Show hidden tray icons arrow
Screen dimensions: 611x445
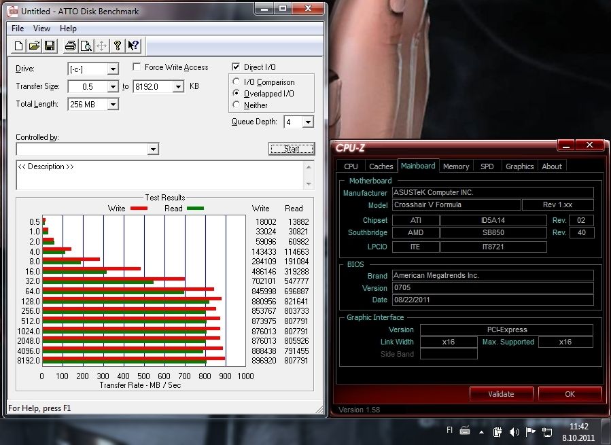tap(482, 431)
